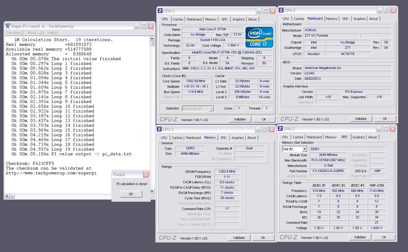This screenshot has width=408, height=252.
Task: Click the Bus Speed 114.8 MHz field
Action: (x=196, y=92)
